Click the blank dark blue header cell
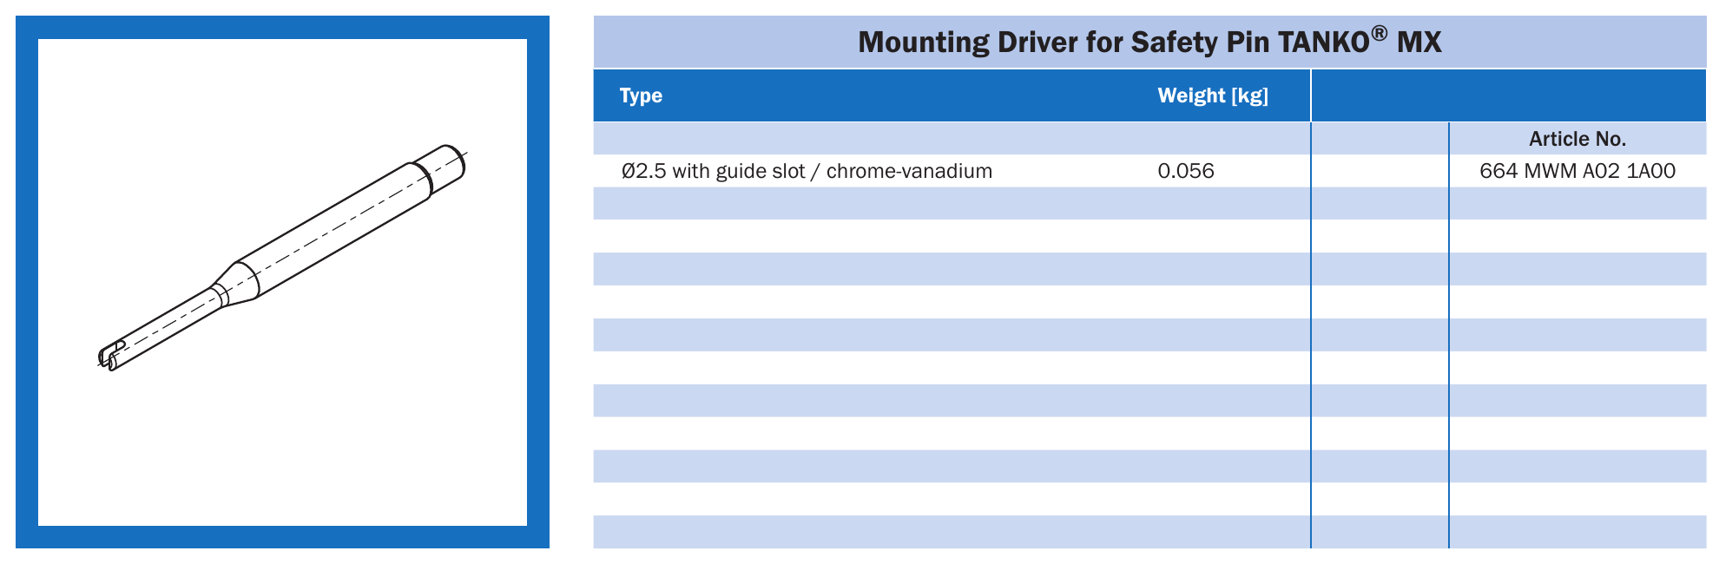This screenshot has width=1719, height=564. [x=1509, y=95]
